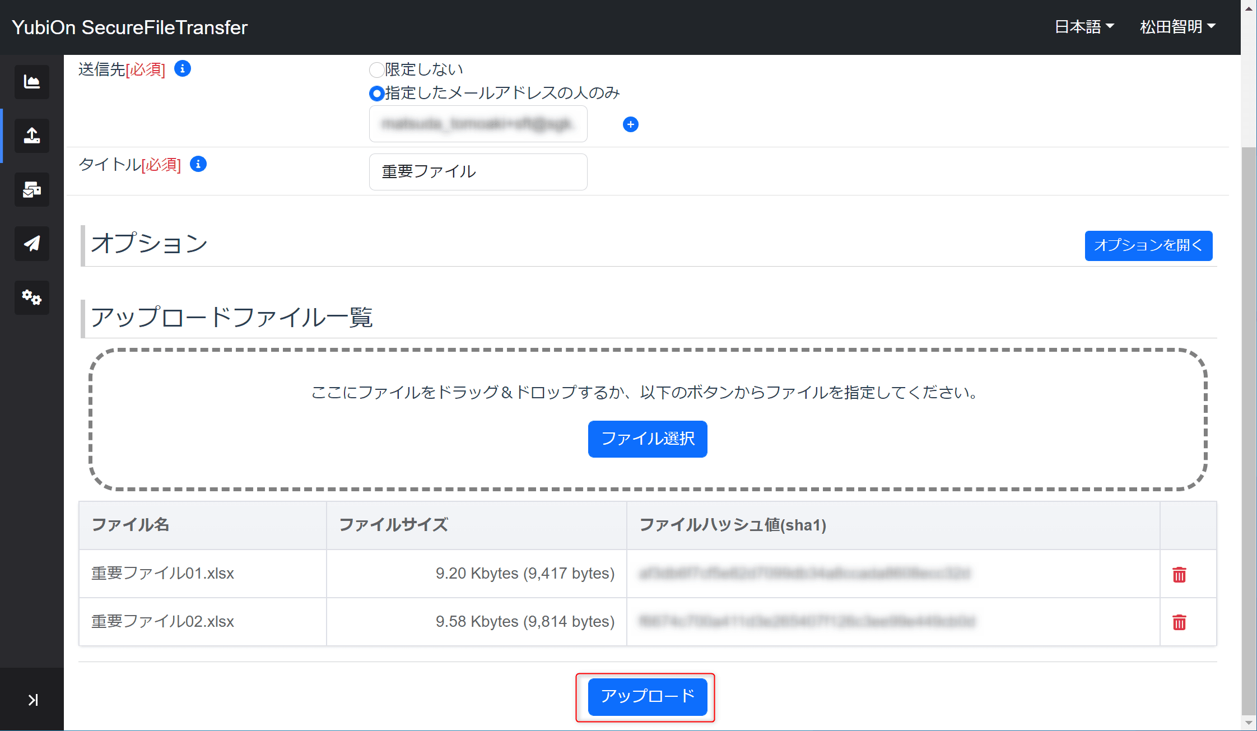Click the ファイル選択 button
The width and height of the screenshot is (1257, 731).
click(648, 439)
